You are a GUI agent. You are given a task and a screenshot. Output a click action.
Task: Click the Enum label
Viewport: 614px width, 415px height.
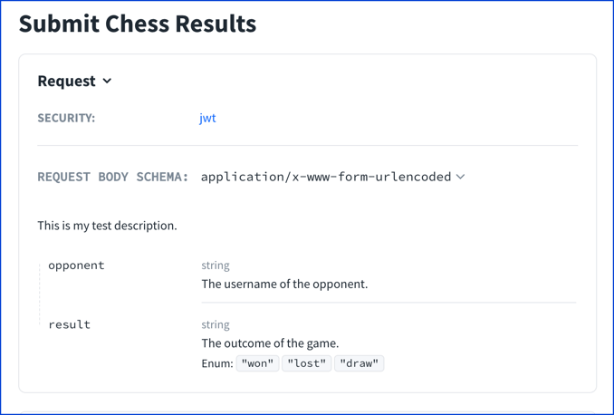pyautogui.click(x=217, y=363)
